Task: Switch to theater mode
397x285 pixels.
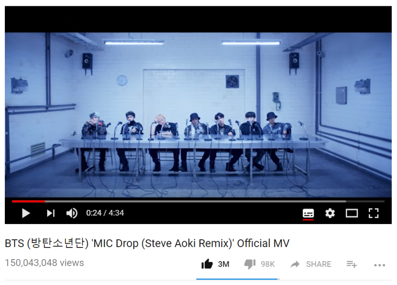Action: [x=352, y=213]
